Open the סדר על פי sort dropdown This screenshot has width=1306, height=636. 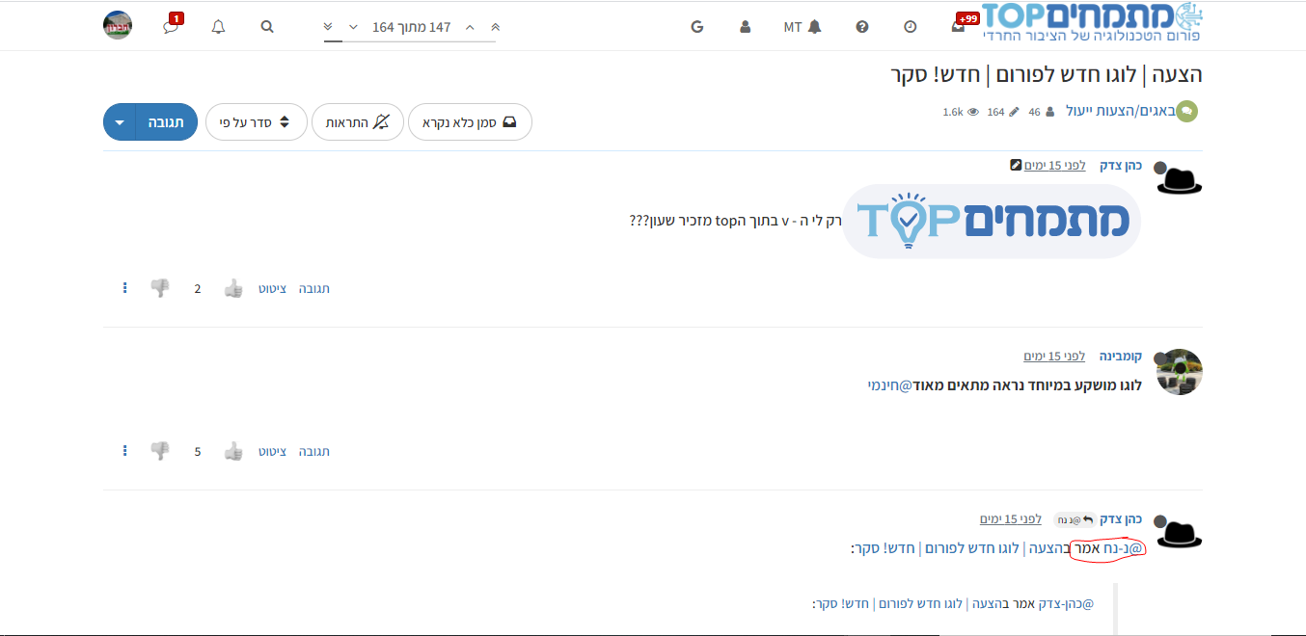coord(257,122)
